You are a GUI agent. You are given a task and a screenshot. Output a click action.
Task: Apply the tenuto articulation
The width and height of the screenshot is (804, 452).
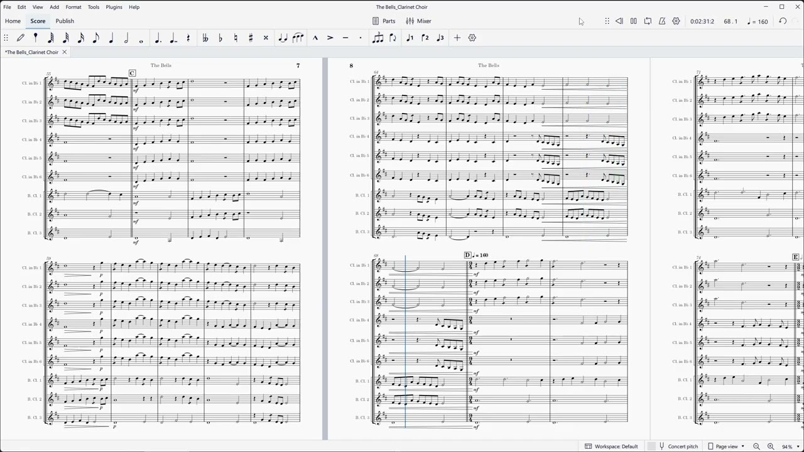pyautogui.click(x=345, y=38)
